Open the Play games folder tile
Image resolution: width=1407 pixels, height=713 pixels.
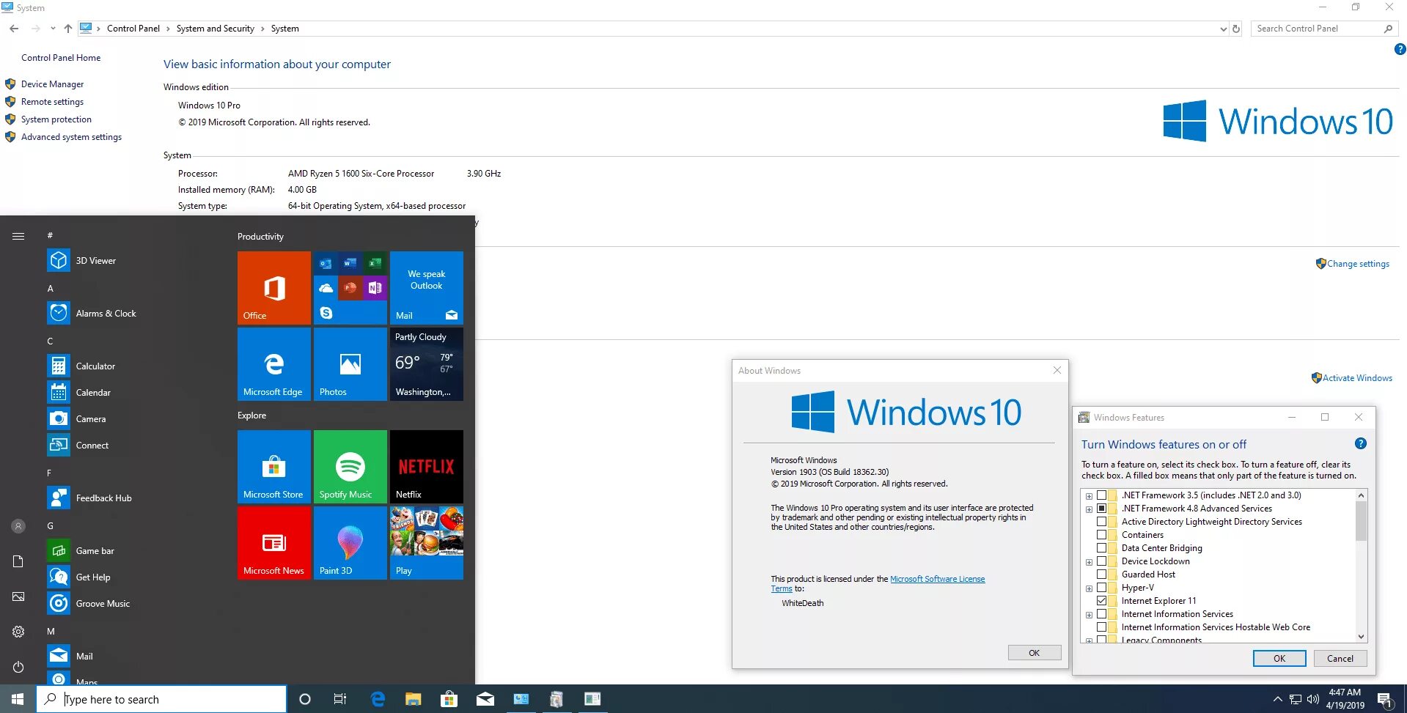click(427, 543)
